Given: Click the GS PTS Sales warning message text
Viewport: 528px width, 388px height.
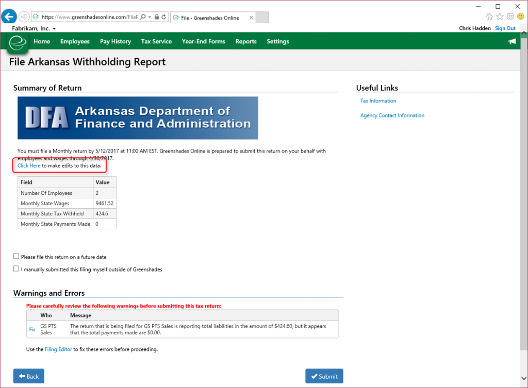Looking at the screenshot, I should pyautogui.click(x=198, y=329).
